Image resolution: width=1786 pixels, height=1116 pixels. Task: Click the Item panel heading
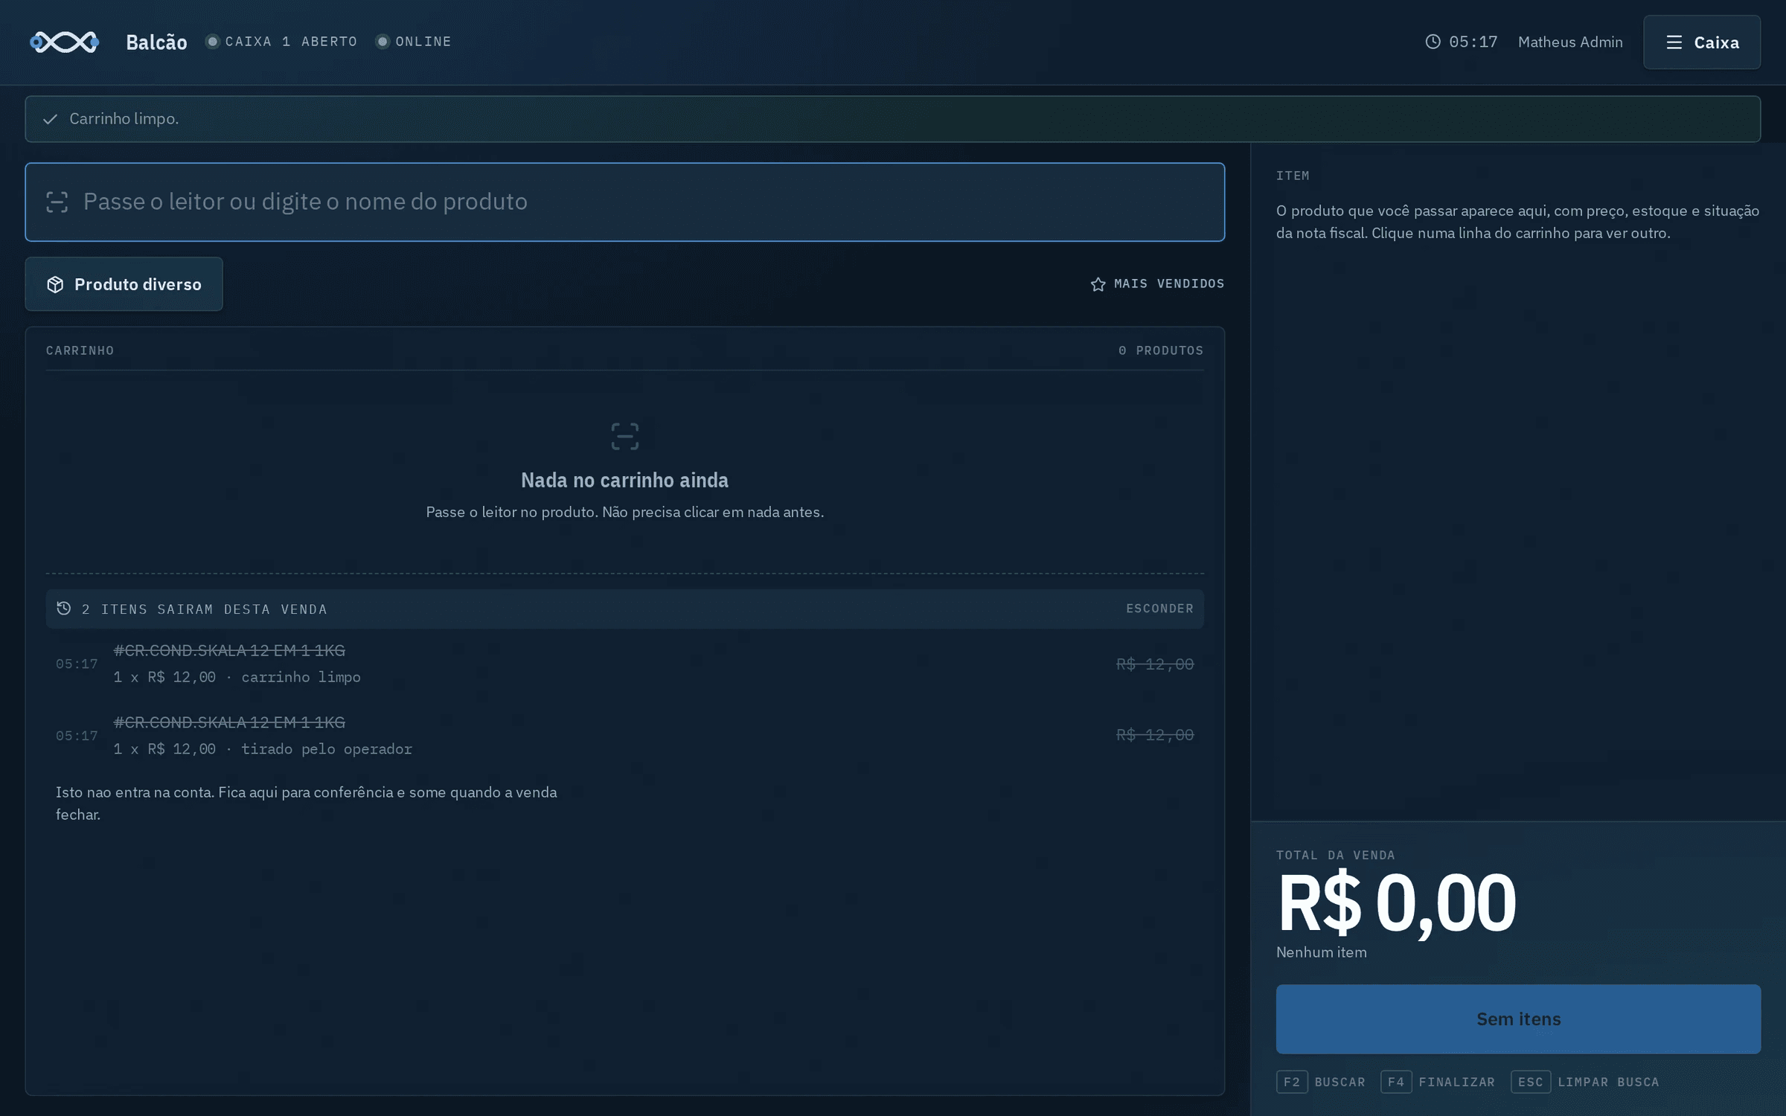[x=1293, y=176]
